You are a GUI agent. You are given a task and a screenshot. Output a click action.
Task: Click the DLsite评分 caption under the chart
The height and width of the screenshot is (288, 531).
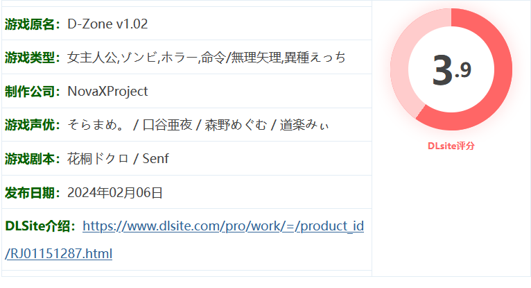click(451, 146)
